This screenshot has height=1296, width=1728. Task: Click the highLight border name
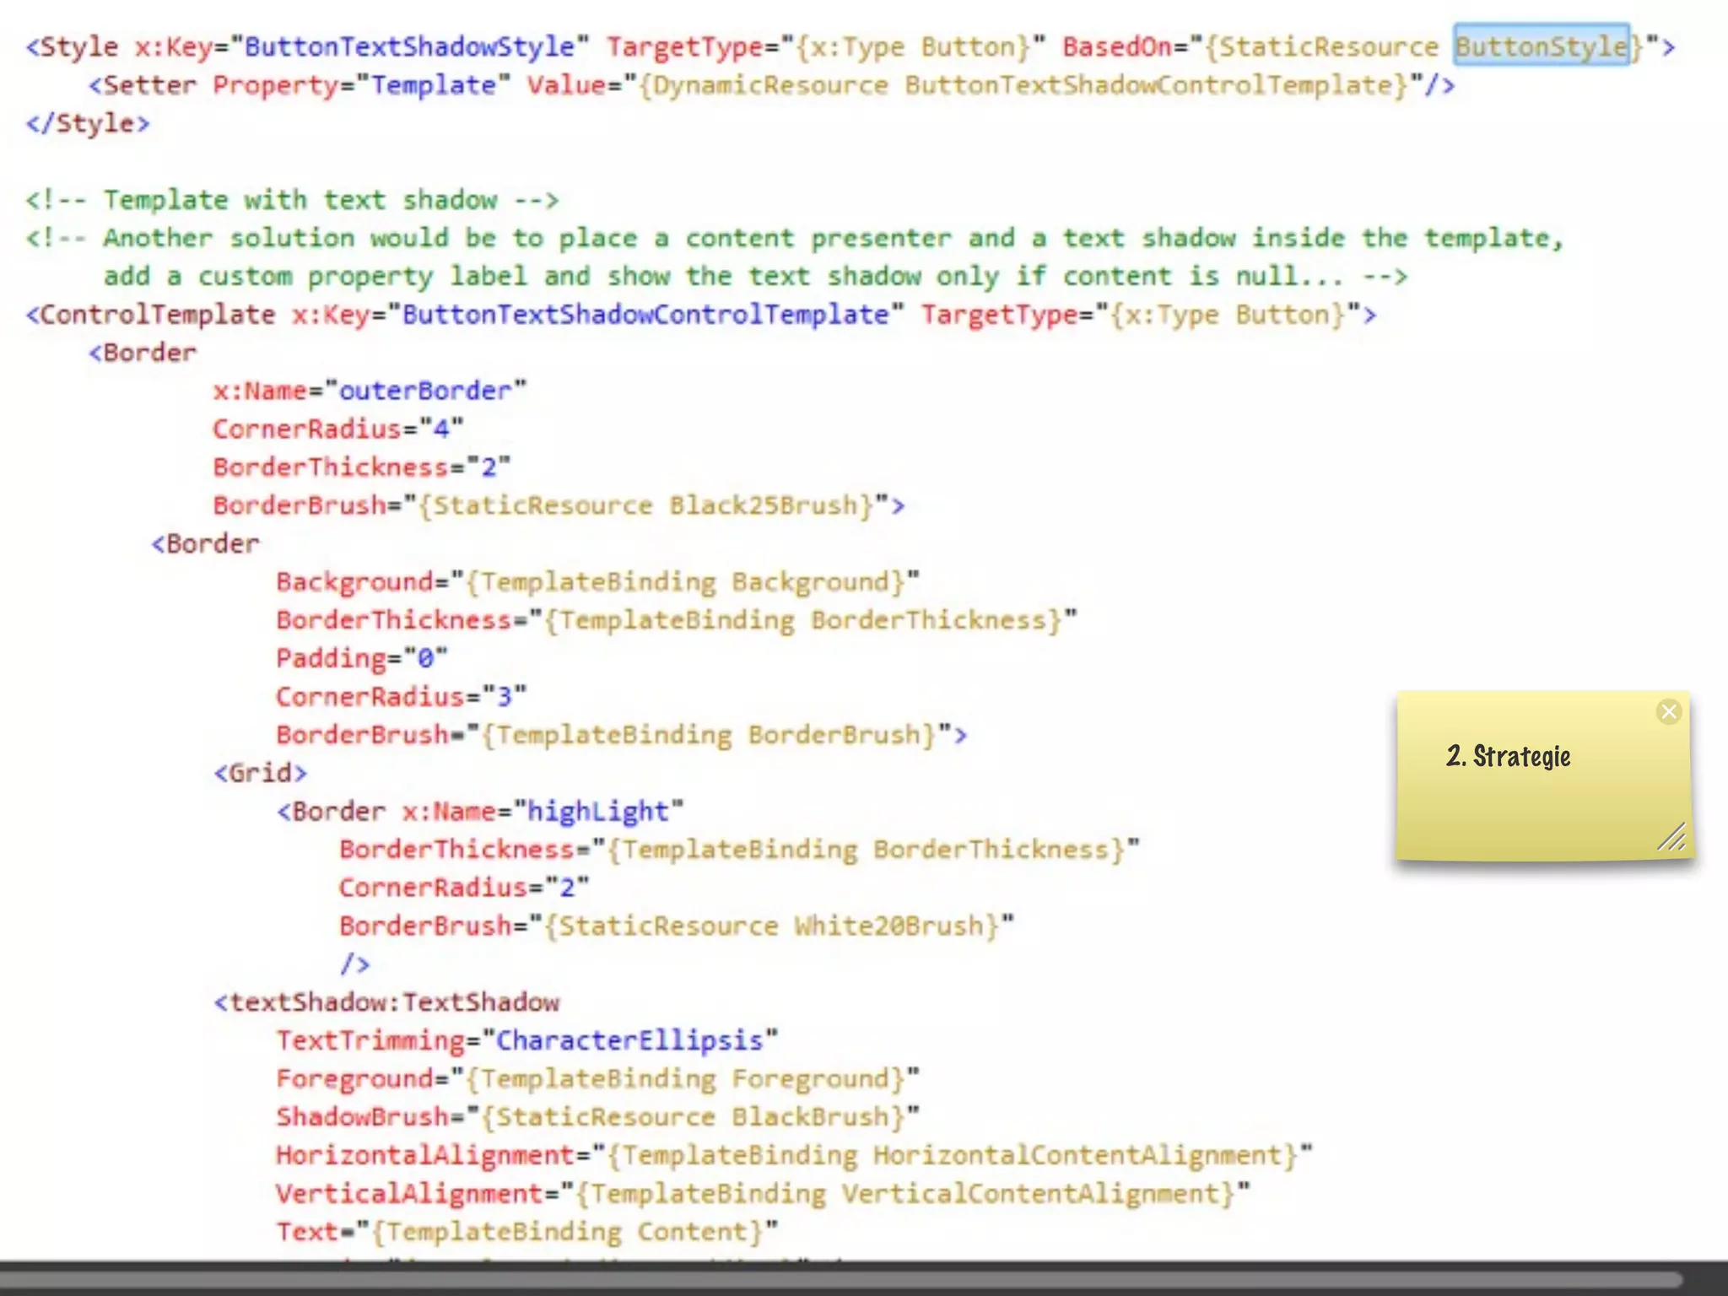click(x=597, y=811)
